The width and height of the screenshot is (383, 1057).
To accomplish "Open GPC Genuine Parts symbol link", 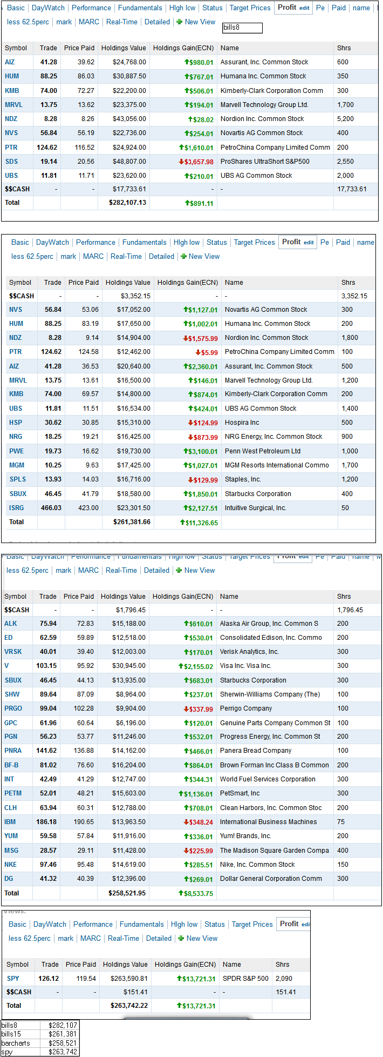I will (x=11, y=722).
